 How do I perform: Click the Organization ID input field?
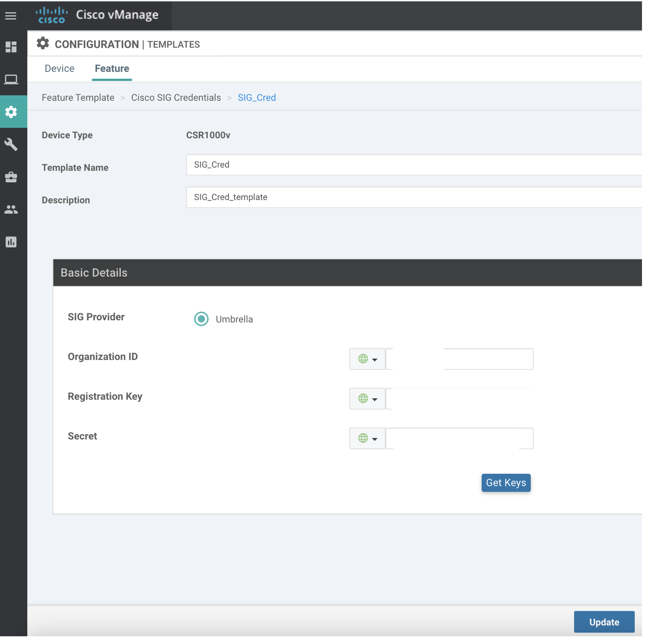(x=460, y=359)
